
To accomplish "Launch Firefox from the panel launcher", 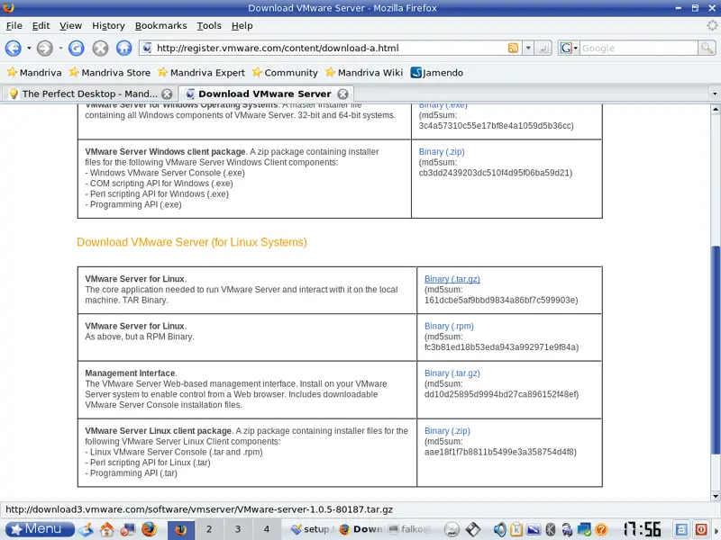I will point(149,529).
